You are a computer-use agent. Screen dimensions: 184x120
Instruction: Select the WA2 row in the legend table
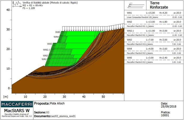(154, 22)
